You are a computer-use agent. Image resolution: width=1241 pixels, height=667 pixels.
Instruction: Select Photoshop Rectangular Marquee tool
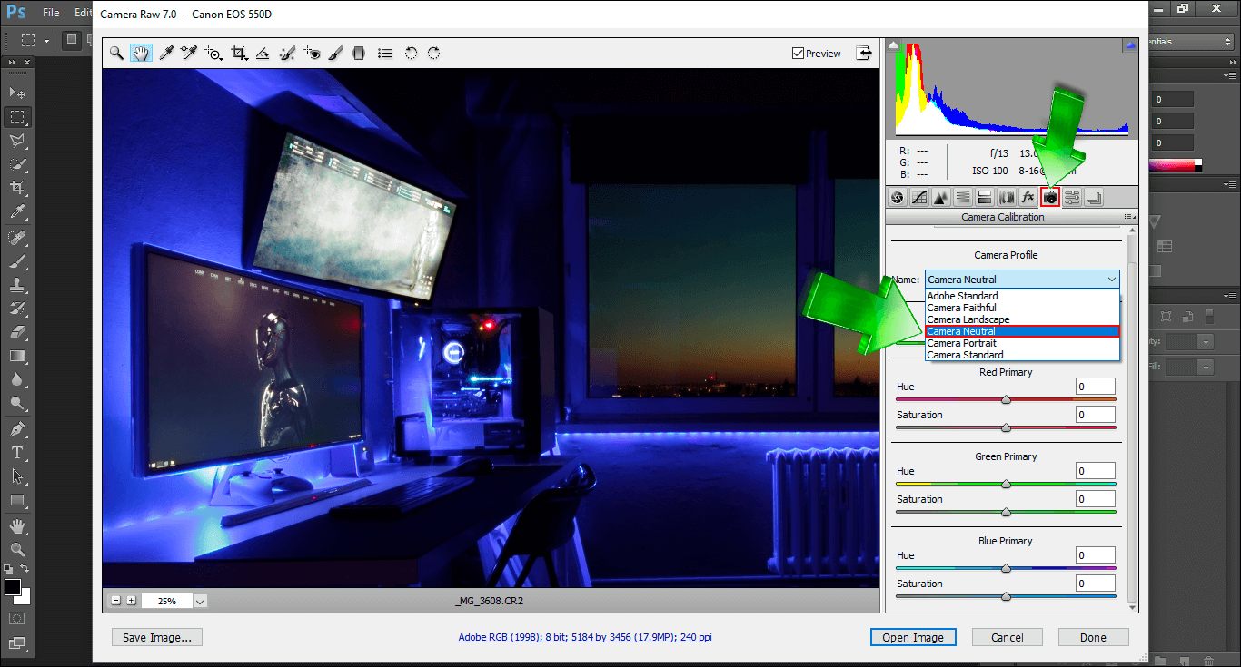(16, 116)
